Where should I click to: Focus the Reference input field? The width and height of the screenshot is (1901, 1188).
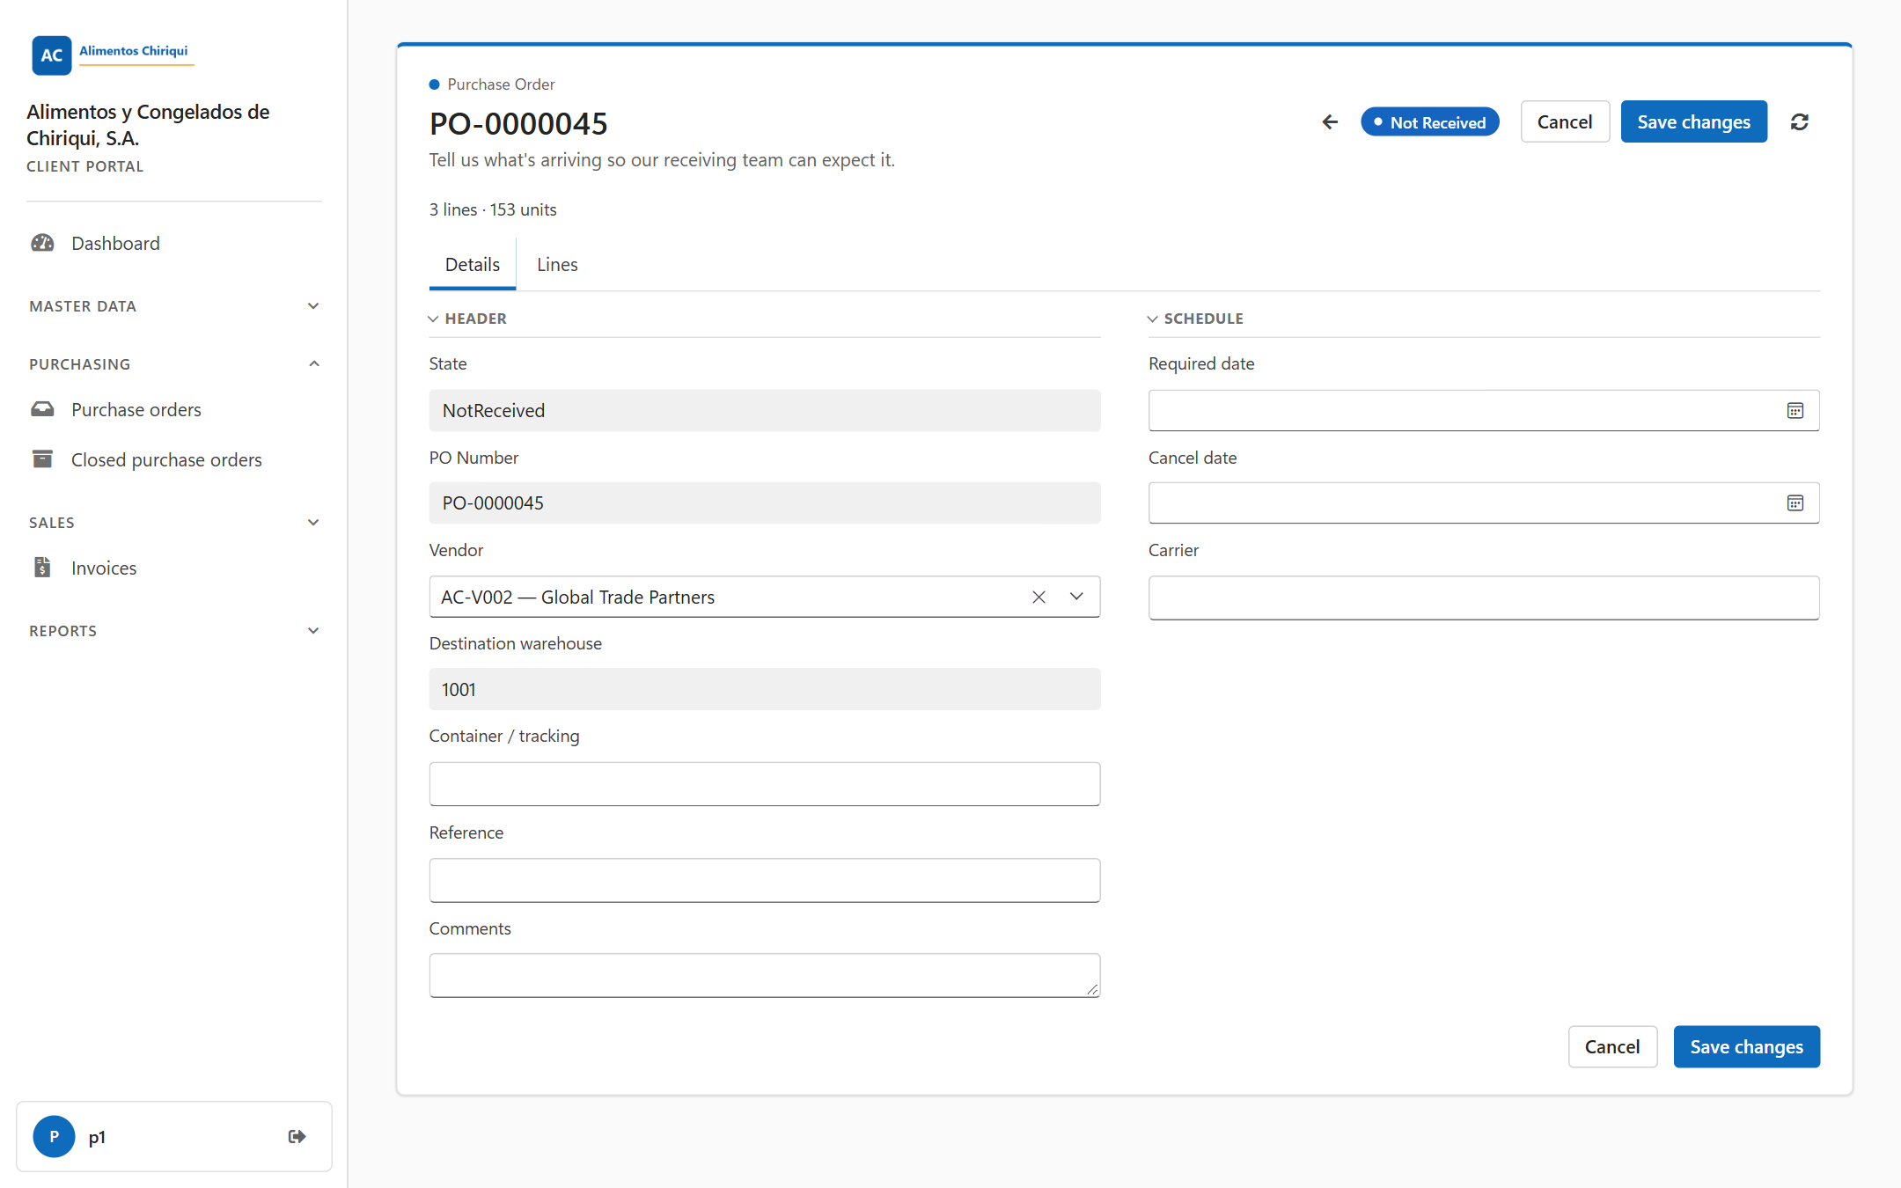coord(765,880)
